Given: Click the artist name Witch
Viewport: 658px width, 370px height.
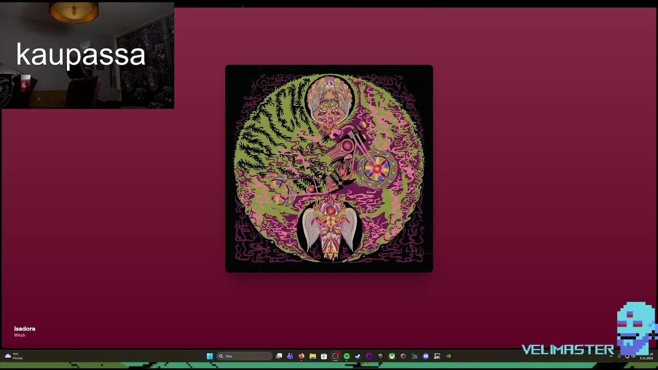Looking at the screenshot, I should tap(20, 336).
